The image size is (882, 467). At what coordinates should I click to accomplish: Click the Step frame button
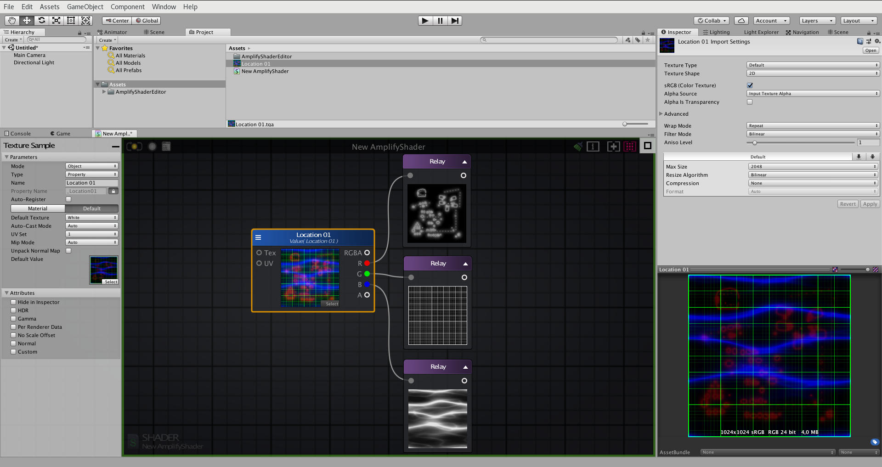(x=455, y=21)
